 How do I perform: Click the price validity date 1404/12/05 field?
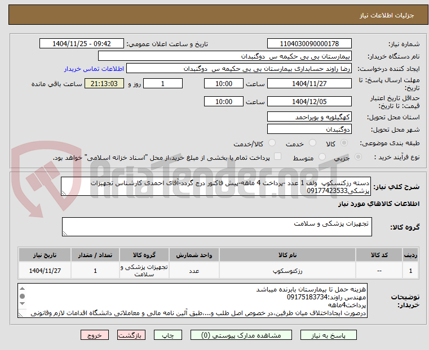[309, 101]
